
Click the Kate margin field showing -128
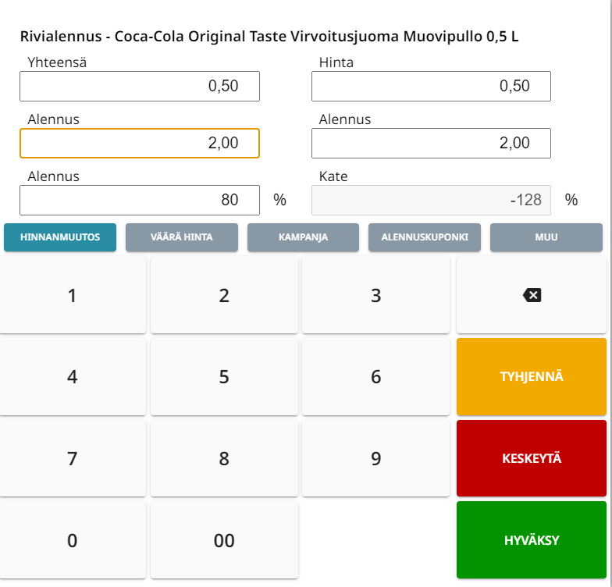431,200
